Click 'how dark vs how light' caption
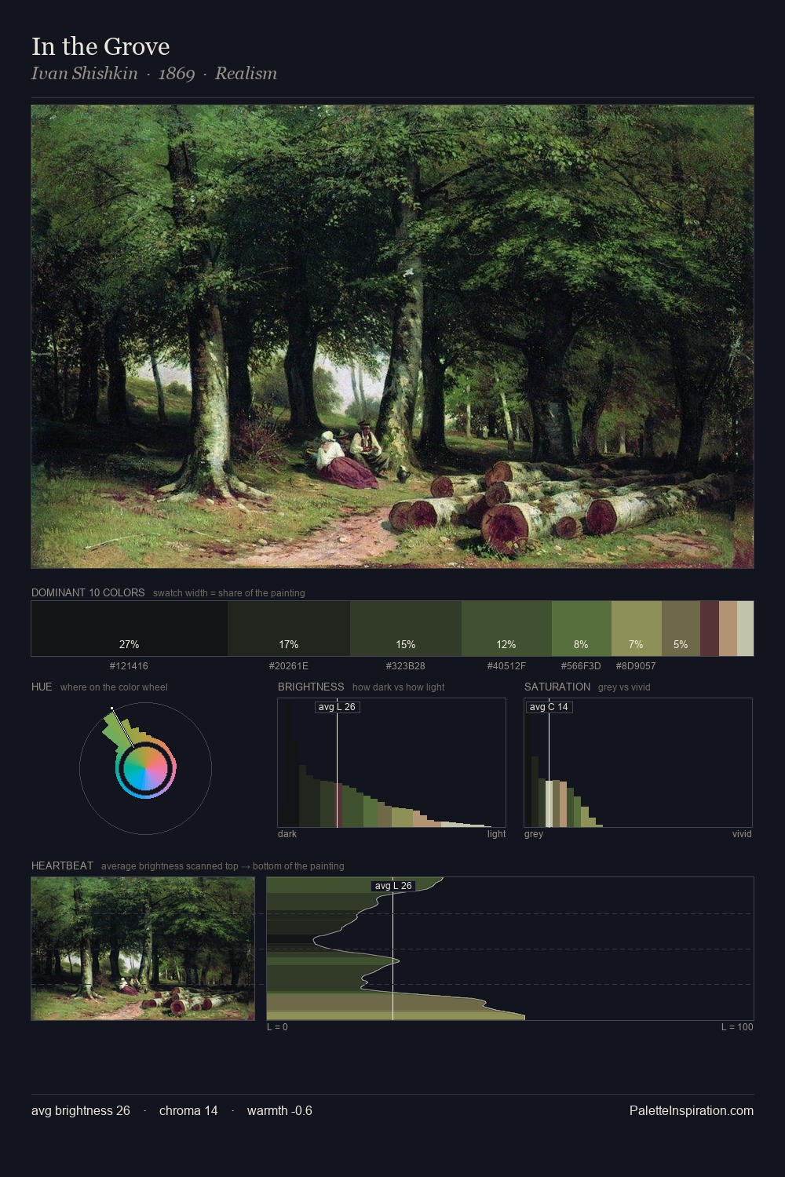This screenshot has height=1177, width=785. (x=399, y=687)
